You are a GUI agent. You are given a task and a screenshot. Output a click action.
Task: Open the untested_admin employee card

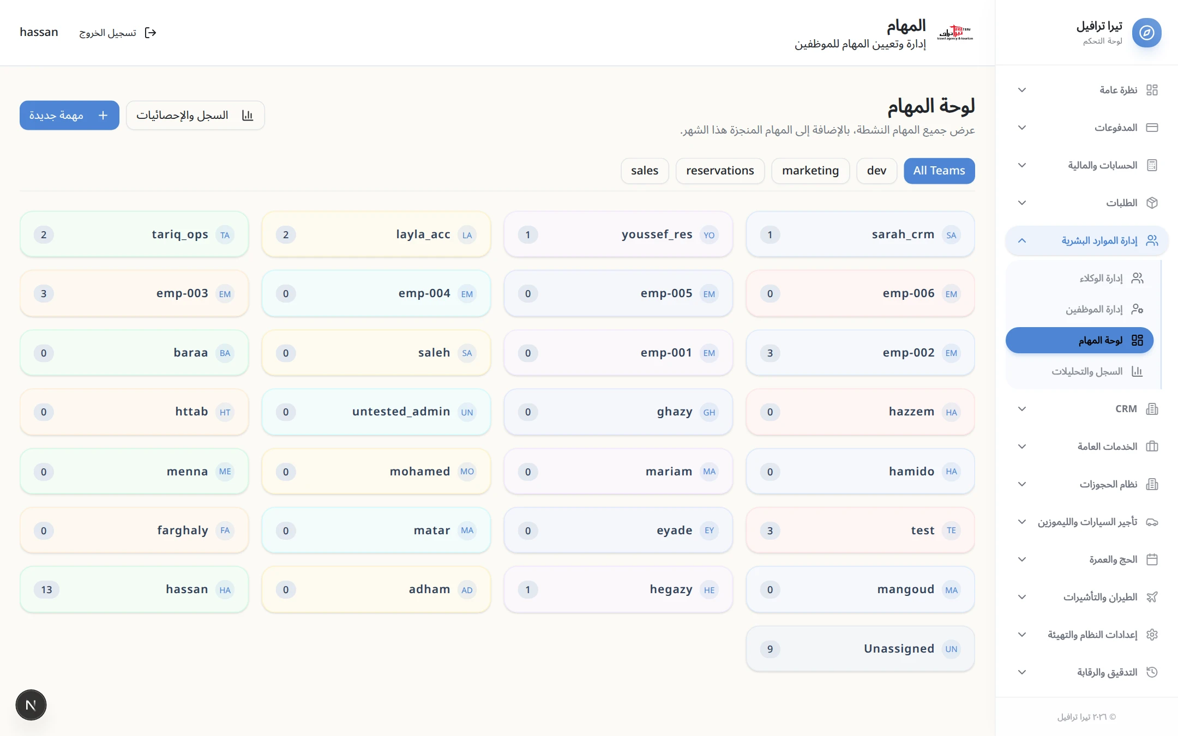[376, 412]
